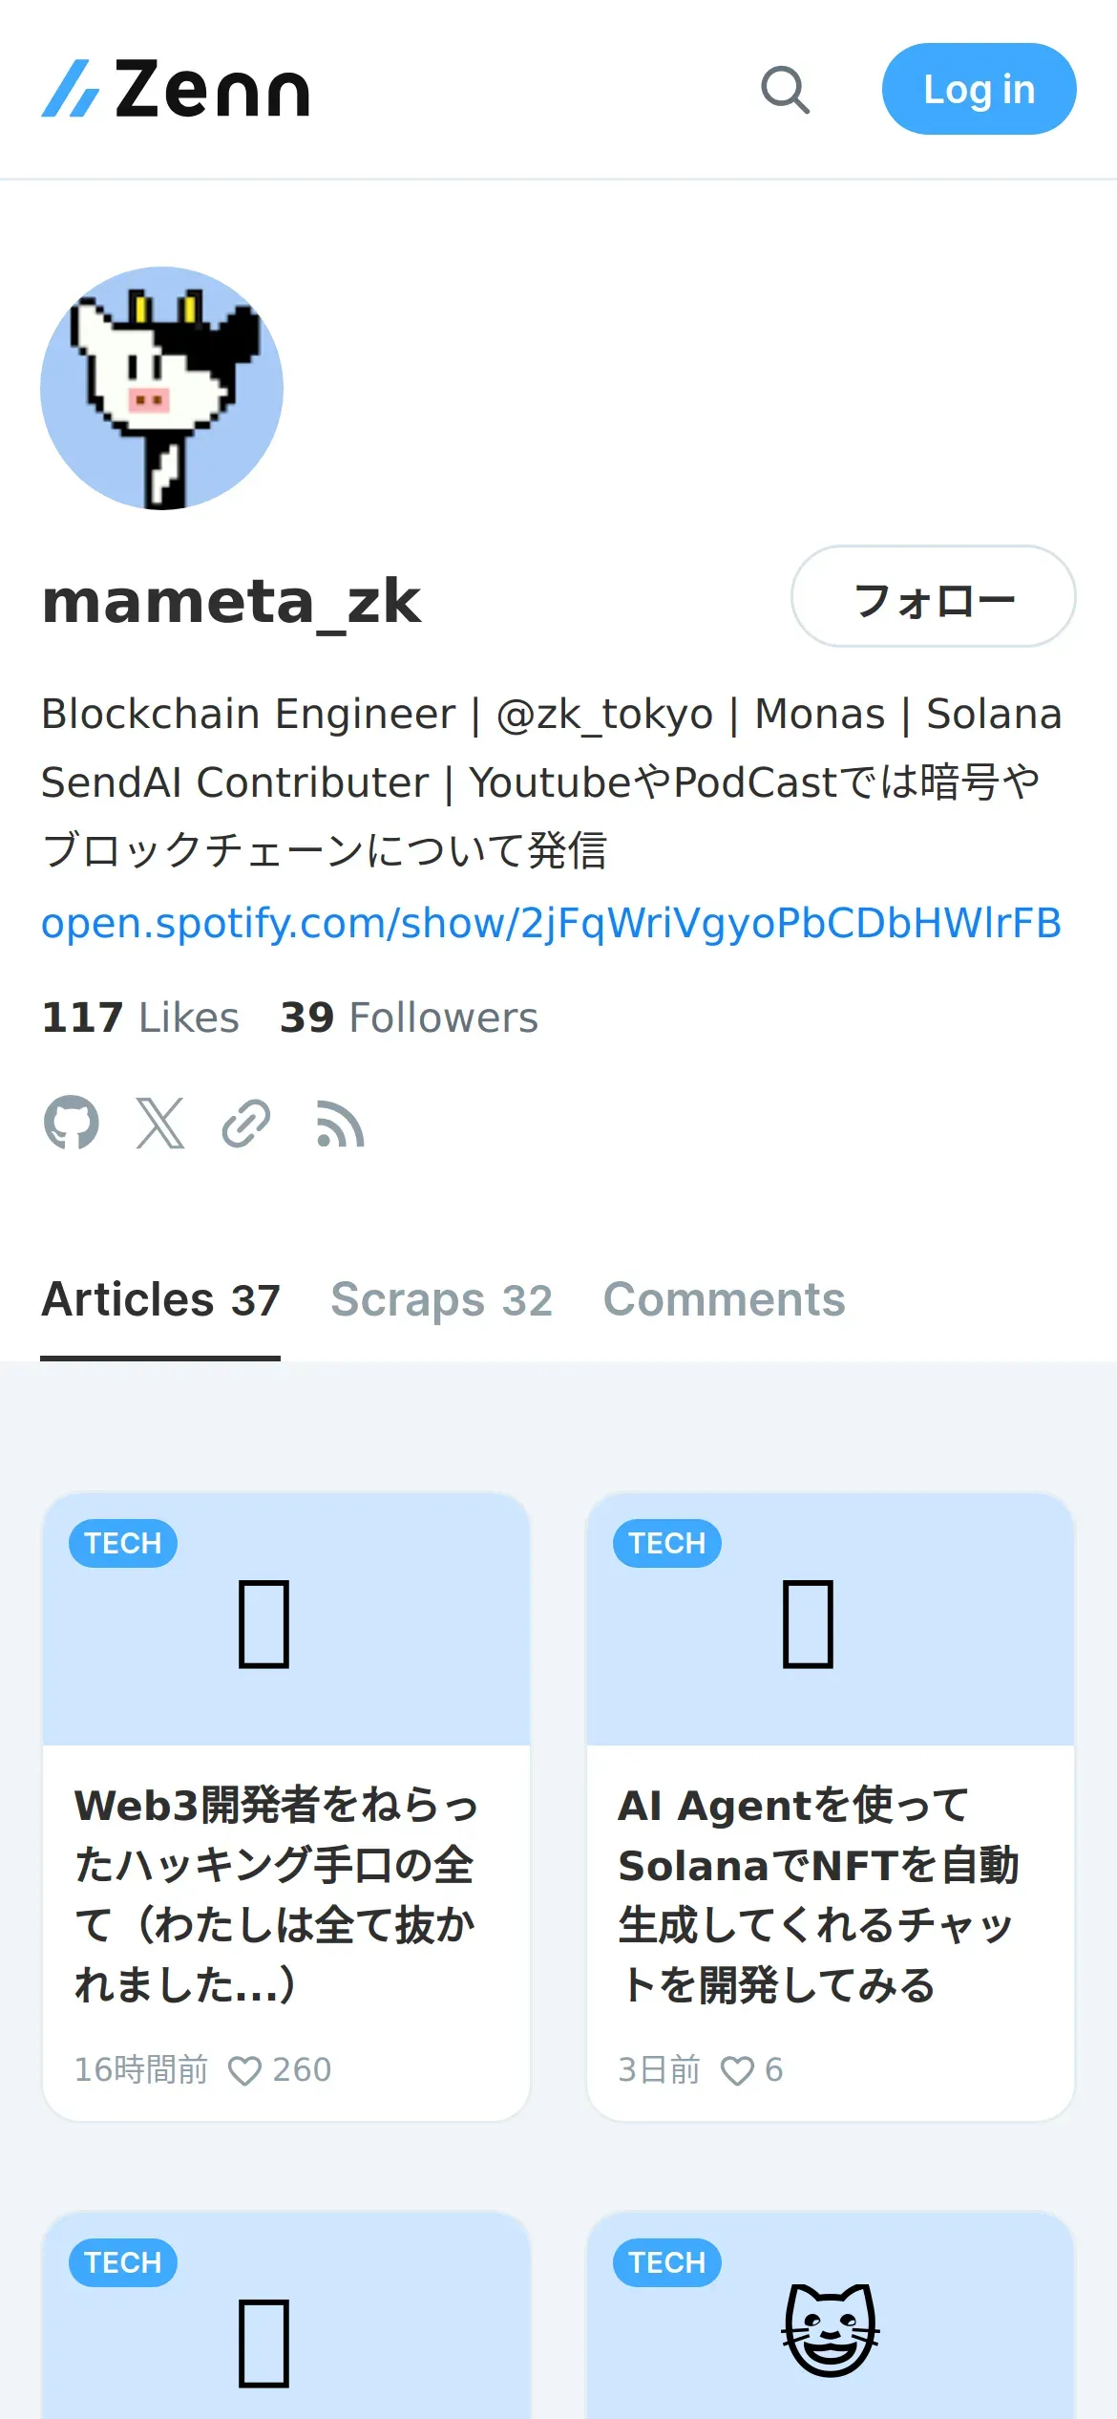Image resolution: width=1117 pixels, height=2419 pixels.
Task: Open the GitHub profile icon
Action: [x=72, y=1123]
